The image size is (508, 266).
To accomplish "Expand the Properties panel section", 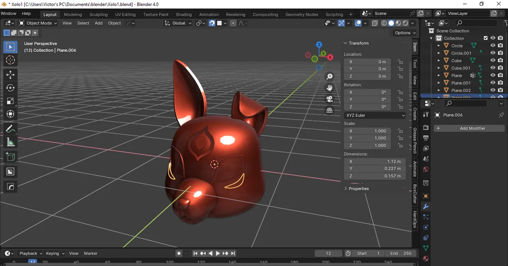I will tap(358, 189).
